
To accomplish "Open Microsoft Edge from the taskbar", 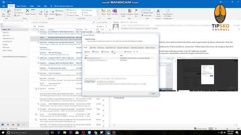I will [59, 132].
